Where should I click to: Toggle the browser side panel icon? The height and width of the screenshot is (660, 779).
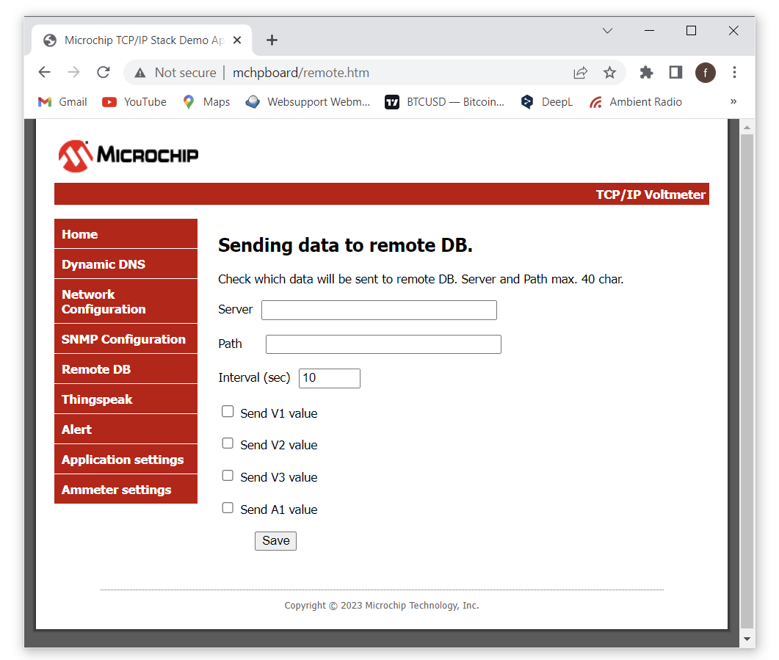click(x=675, y=72)
